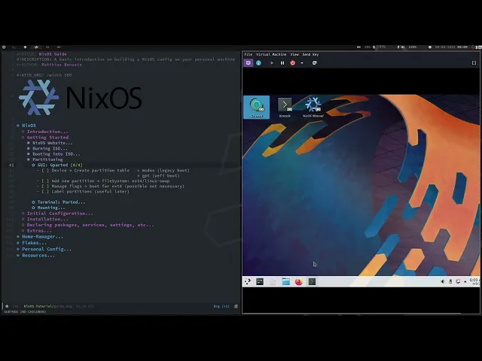The image size is (482, 361).
Task: Open the Virtual Machine menu
Action: point(271,54)
